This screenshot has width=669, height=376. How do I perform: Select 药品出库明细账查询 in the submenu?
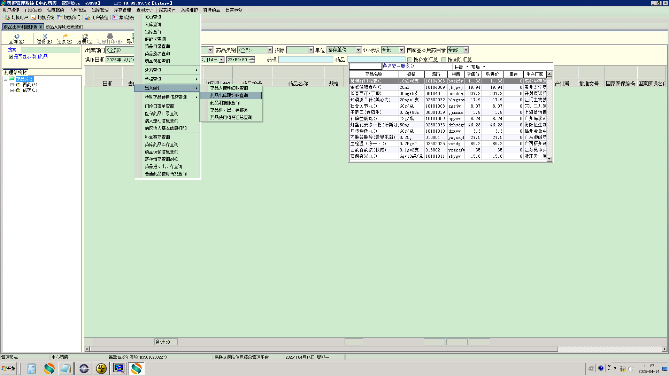tap(229, 95)
